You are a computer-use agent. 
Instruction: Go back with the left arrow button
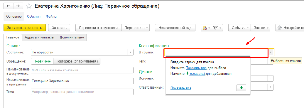(x=9, y=6)
